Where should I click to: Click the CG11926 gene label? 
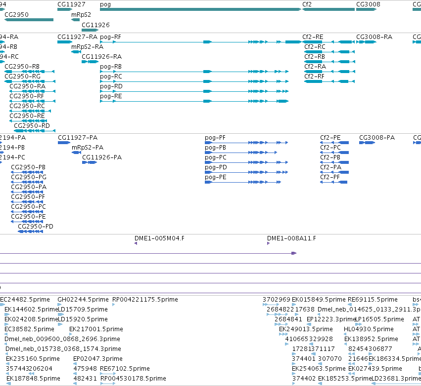coord(95,25)
